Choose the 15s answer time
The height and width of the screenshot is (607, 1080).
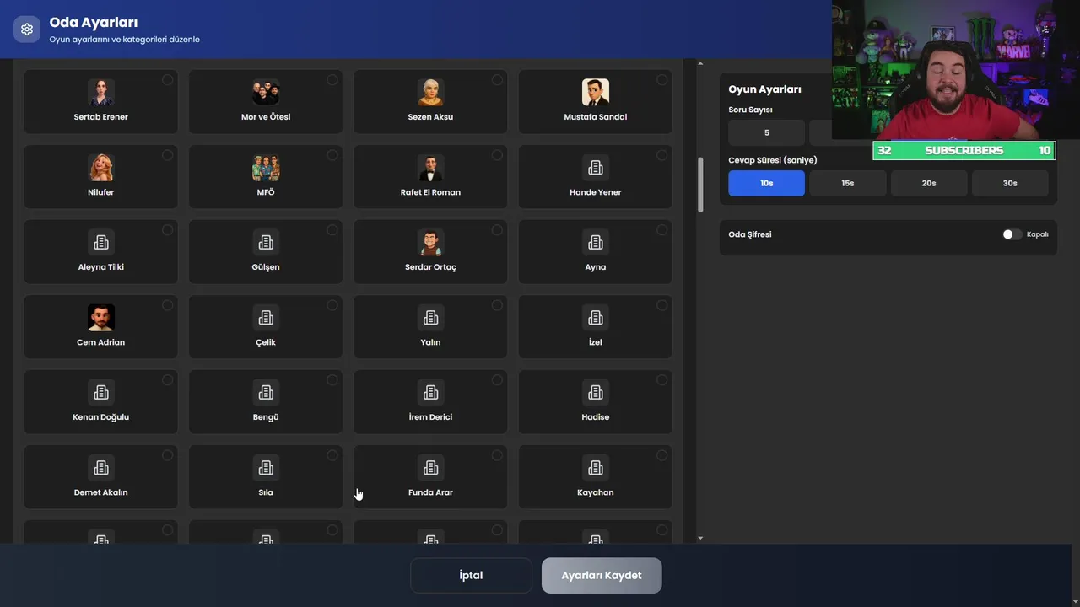click(848, 183)
